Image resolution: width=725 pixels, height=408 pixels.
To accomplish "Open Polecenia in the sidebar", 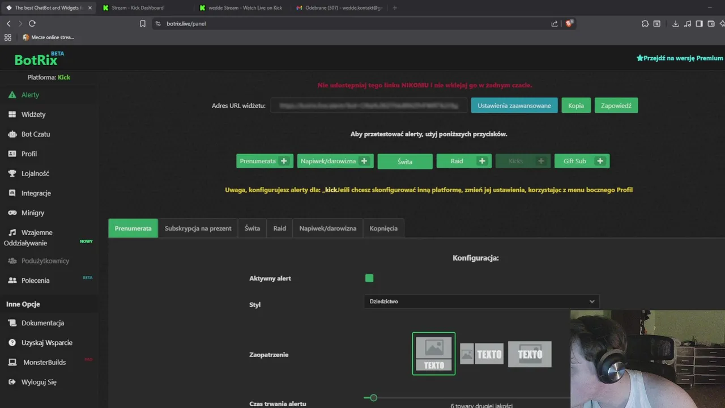I will (x=35, y=280).
